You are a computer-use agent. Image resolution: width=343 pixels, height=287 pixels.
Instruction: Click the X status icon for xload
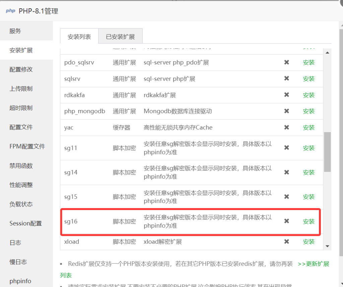click(286, 242)
